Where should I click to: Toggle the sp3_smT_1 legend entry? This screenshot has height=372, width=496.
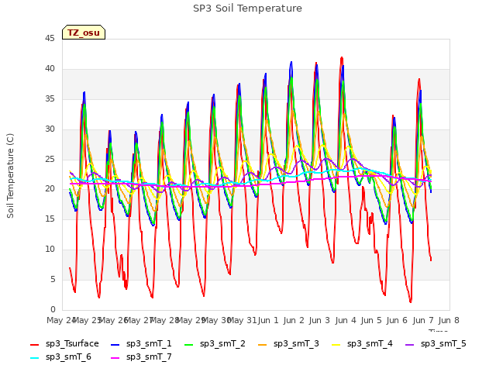point(141,344)
